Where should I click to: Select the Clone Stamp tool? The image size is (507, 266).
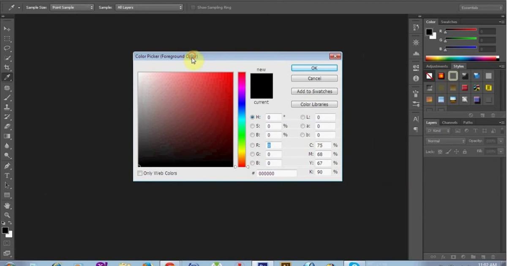point(7,108)
